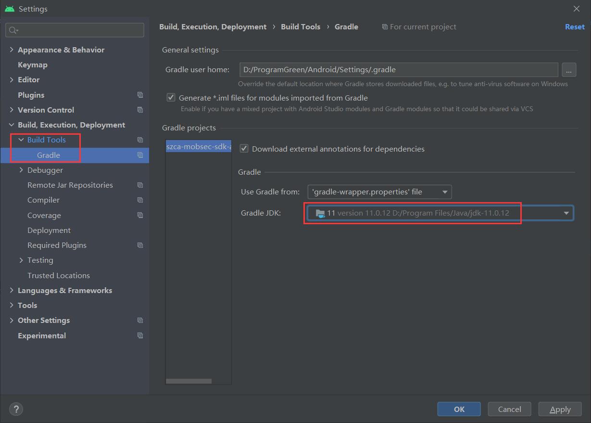The image size is (591, 423).
Task: Click 'Build, Execution, Deployment' breadcrumb
Action: 213,27
